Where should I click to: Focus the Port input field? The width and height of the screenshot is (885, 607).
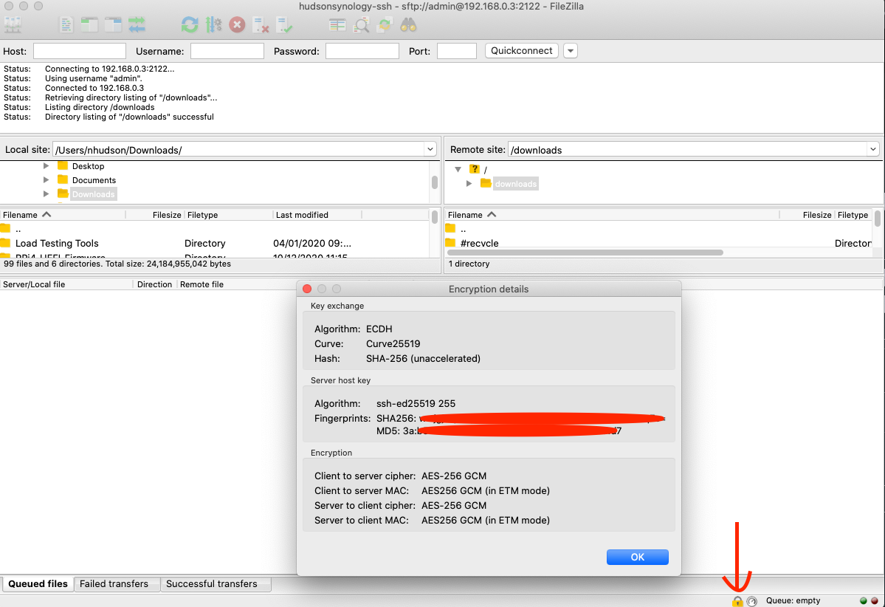click(x=457, y=51)
